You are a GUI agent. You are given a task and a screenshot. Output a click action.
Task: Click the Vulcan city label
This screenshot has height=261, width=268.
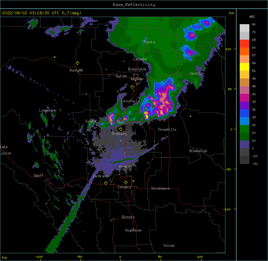(x=169, y=246)
